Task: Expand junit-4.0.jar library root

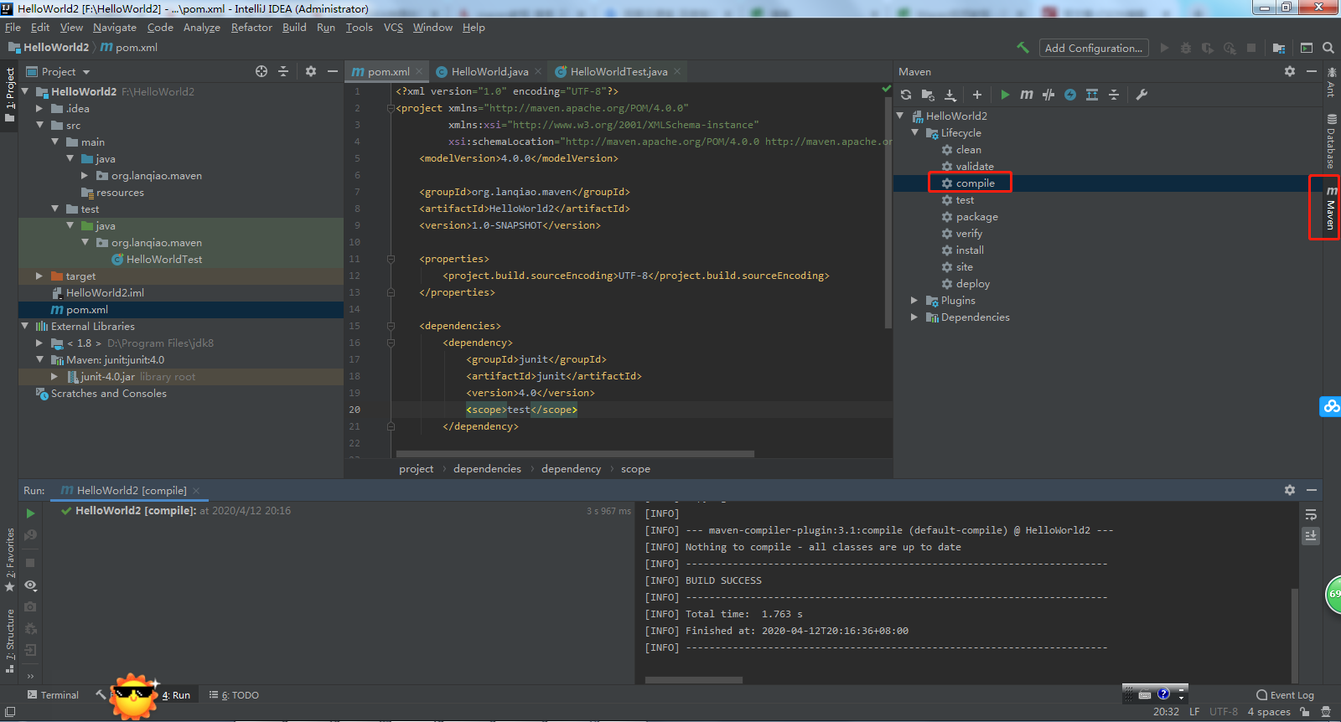Action: 54,376
